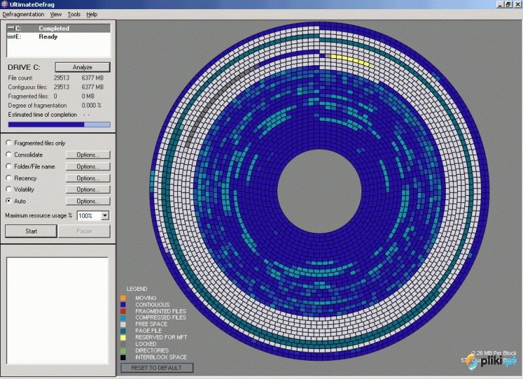
Task: Click the Fragmented files size 0 MB
Action: [x=88, y=96]
